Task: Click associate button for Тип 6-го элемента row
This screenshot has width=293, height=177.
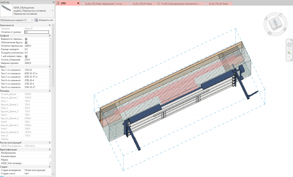Action: coord(50,87)
